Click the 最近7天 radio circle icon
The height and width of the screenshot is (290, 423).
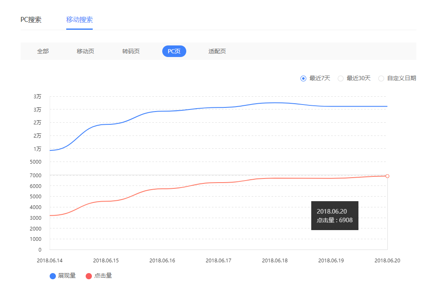(x=303, y=78)
